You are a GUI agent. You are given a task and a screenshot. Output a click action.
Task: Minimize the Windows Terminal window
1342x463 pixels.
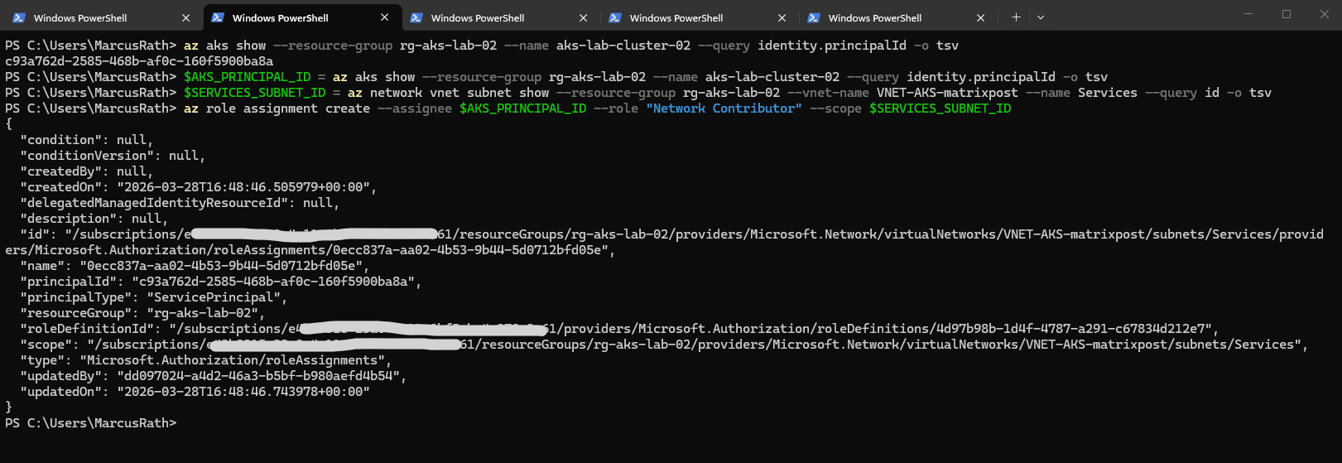point(1248,14)
